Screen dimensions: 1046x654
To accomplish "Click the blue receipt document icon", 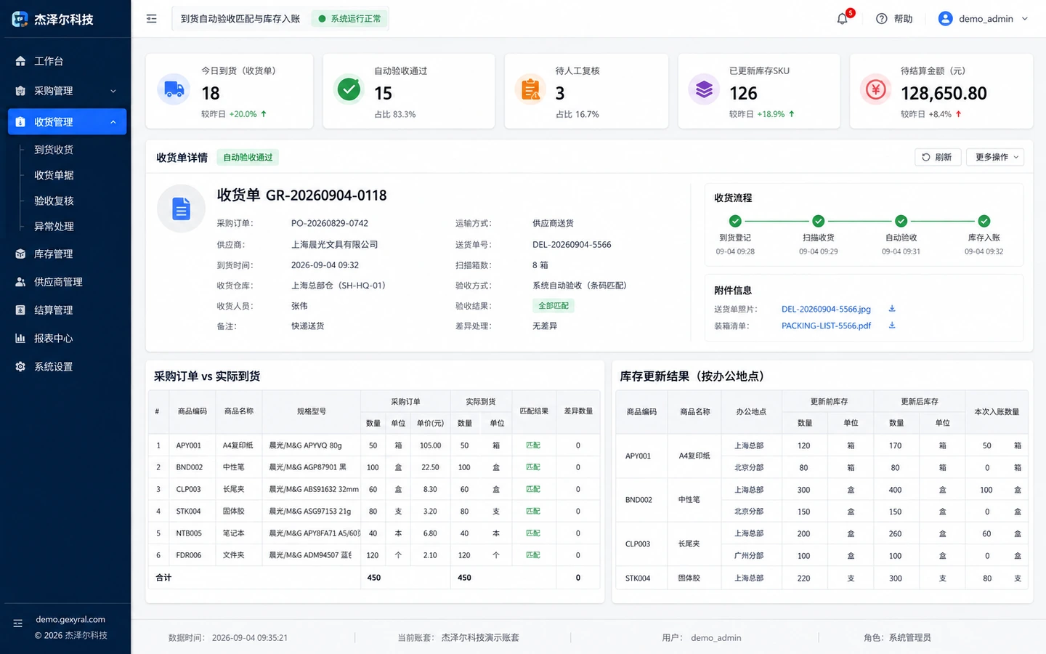I will (181, 209).
